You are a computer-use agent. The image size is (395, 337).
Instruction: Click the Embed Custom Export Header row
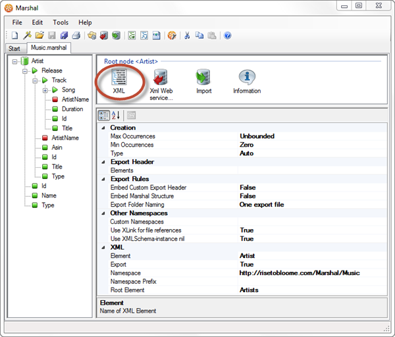[x=248, y=188]
